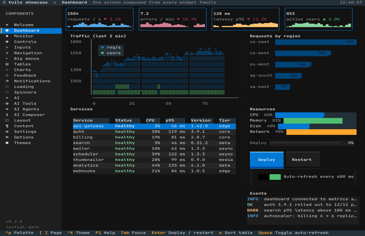The height and width of the screenshot is (236, 365).
Task: Click the Layout square icon
Action: tap(7, 120)
